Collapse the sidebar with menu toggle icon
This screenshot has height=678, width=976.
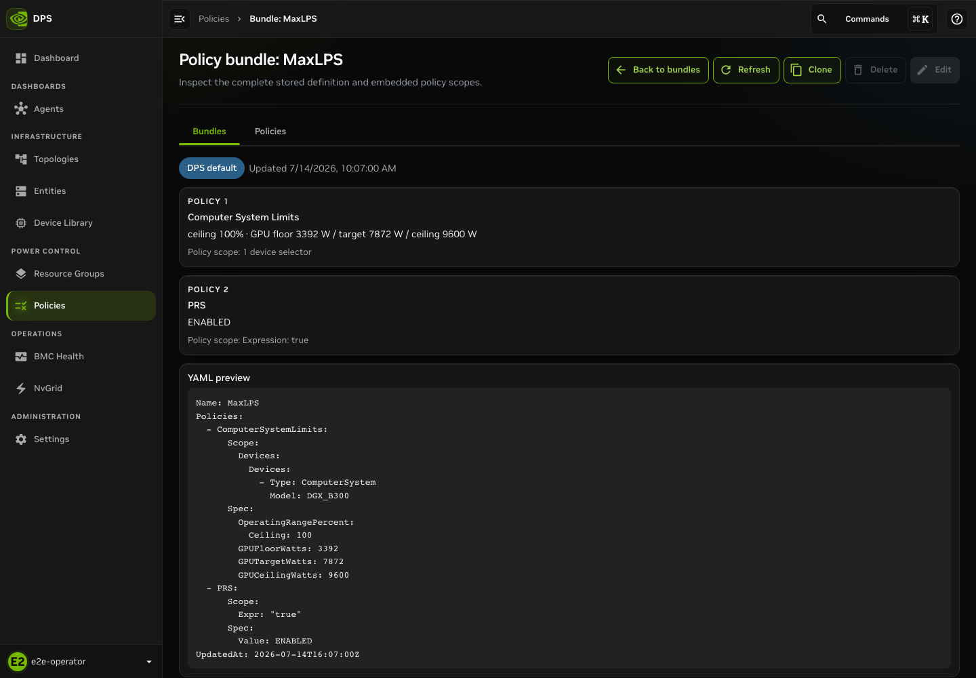point(180,19)
